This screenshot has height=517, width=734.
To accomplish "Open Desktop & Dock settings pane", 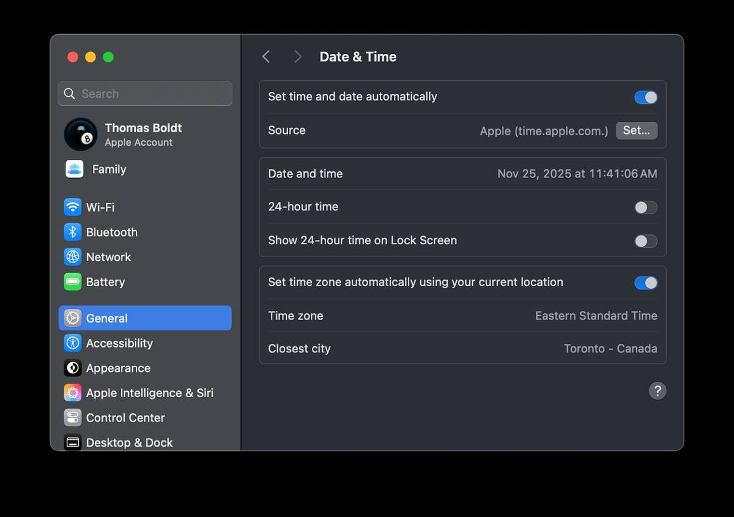I will [129, 442].
